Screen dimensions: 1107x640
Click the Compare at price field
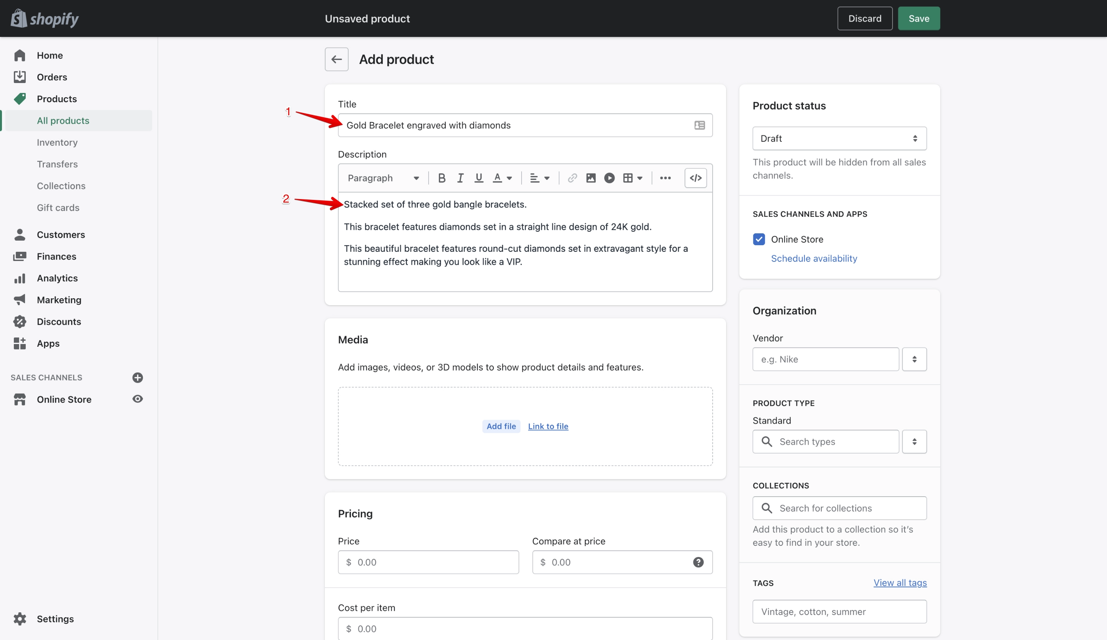622,562
